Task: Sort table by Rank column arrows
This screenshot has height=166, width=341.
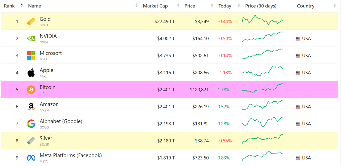Action: 22,6
